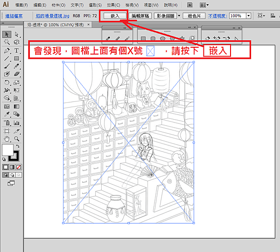The image size is (280, 252).
Task: Swap fill and stroke colors arrow
Action: [x=18, y=146]
